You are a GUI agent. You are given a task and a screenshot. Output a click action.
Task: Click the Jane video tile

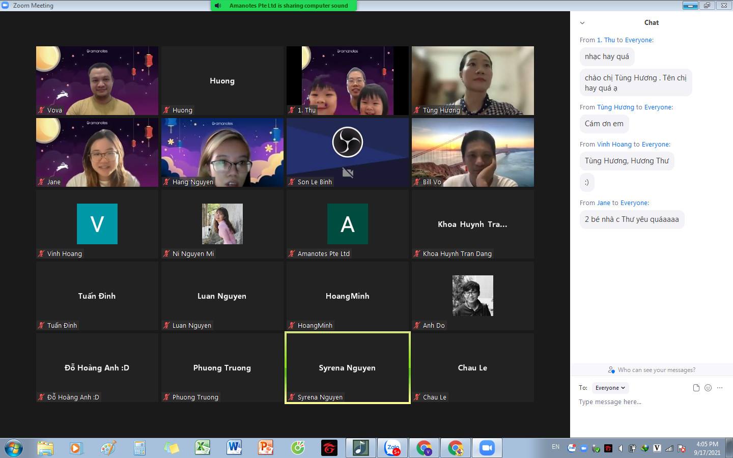[97, 152]
